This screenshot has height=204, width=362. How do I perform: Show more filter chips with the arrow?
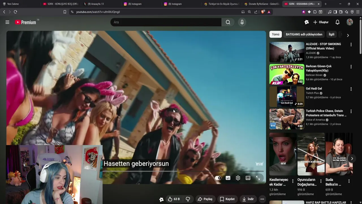(x=348, y=35)
